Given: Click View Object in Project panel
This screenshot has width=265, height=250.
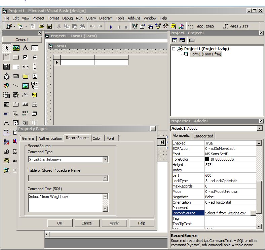Looking at the screenshot, I should (x=182, y=40).
